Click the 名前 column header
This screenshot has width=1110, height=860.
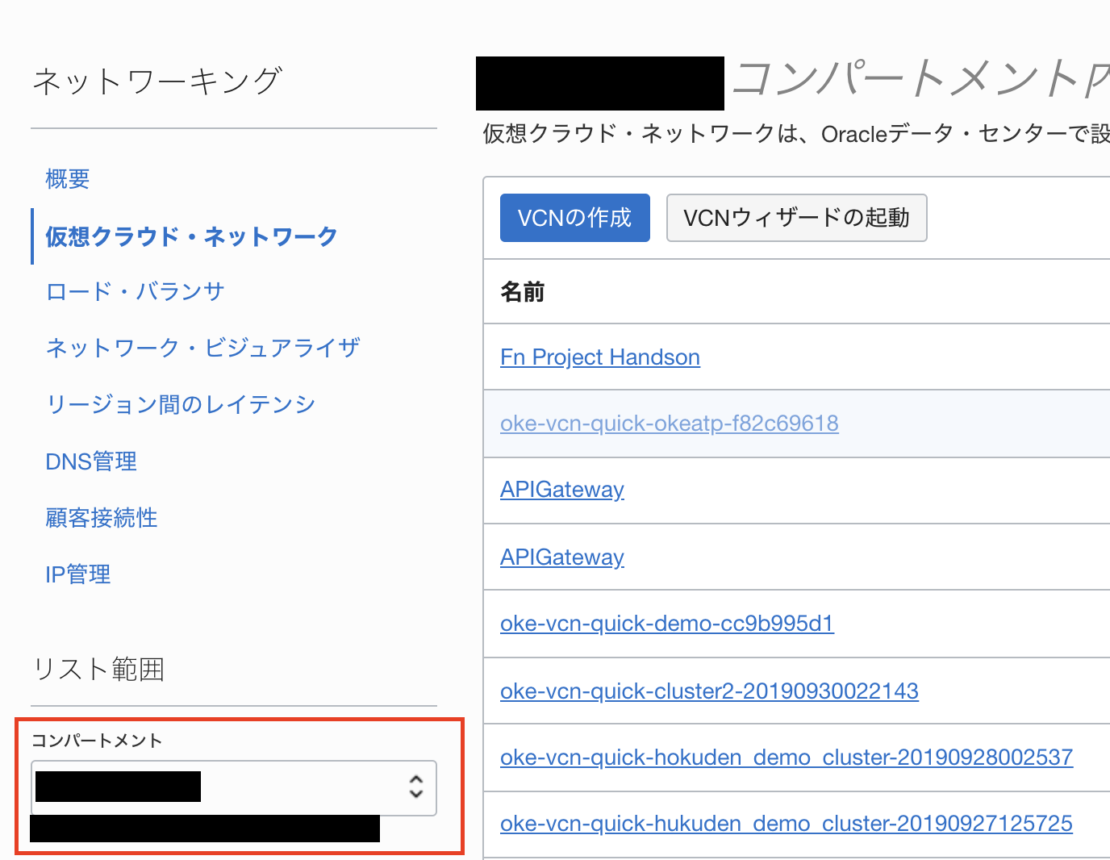[523, 292]
